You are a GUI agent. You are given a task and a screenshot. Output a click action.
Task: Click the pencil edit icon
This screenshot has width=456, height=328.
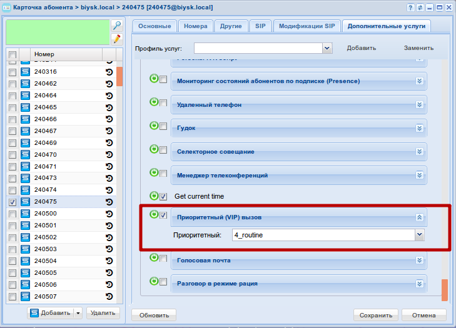pos(117,39)
